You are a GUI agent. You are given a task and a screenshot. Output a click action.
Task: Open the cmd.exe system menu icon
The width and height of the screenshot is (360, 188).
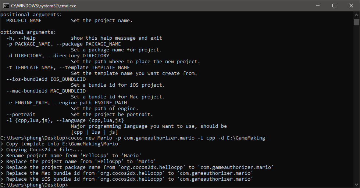(x=6, y=6)
